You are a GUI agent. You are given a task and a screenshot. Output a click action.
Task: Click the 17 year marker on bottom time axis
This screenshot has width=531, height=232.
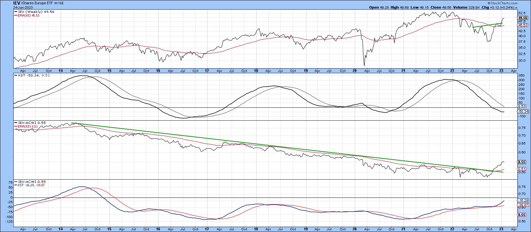pos(207,229)
